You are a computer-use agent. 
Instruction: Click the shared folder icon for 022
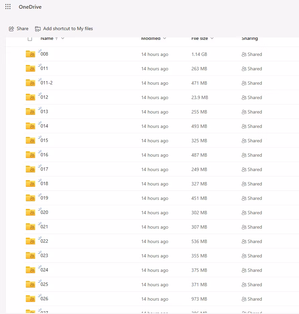31,241
